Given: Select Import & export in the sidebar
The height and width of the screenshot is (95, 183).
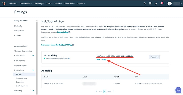Looking at the screenshot, I should pos(21,65).
